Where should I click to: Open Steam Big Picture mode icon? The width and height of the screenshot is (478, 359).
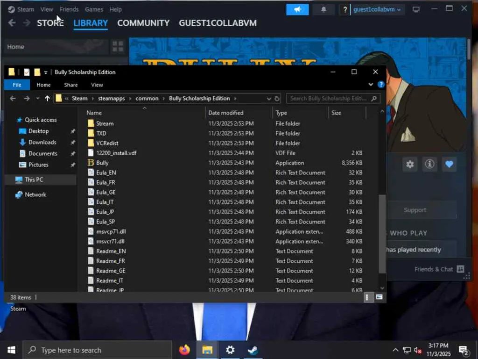[x=416, y=9]
